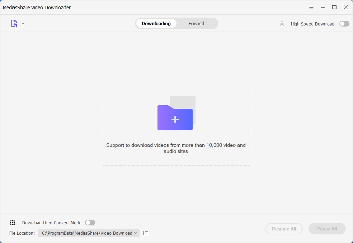Click the trash delete icon

(x=282, y=24)
